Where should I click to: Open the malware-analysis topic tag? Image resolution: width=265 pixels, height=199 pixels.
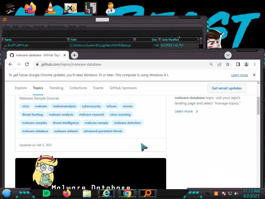(x=61, y=115)
